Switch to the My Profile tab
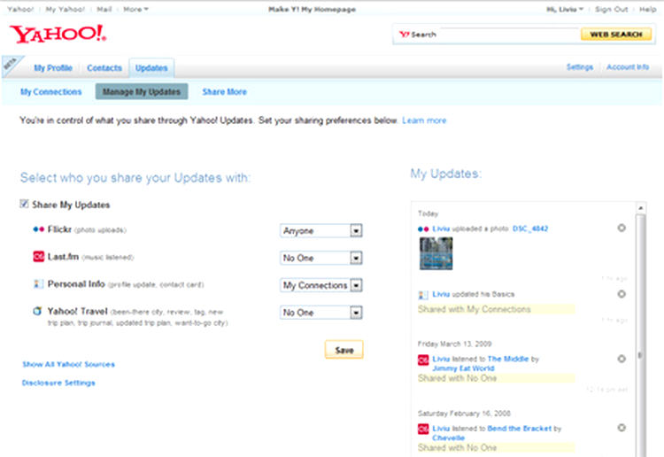Screen dimensions: 664x457 click(53, 68)
